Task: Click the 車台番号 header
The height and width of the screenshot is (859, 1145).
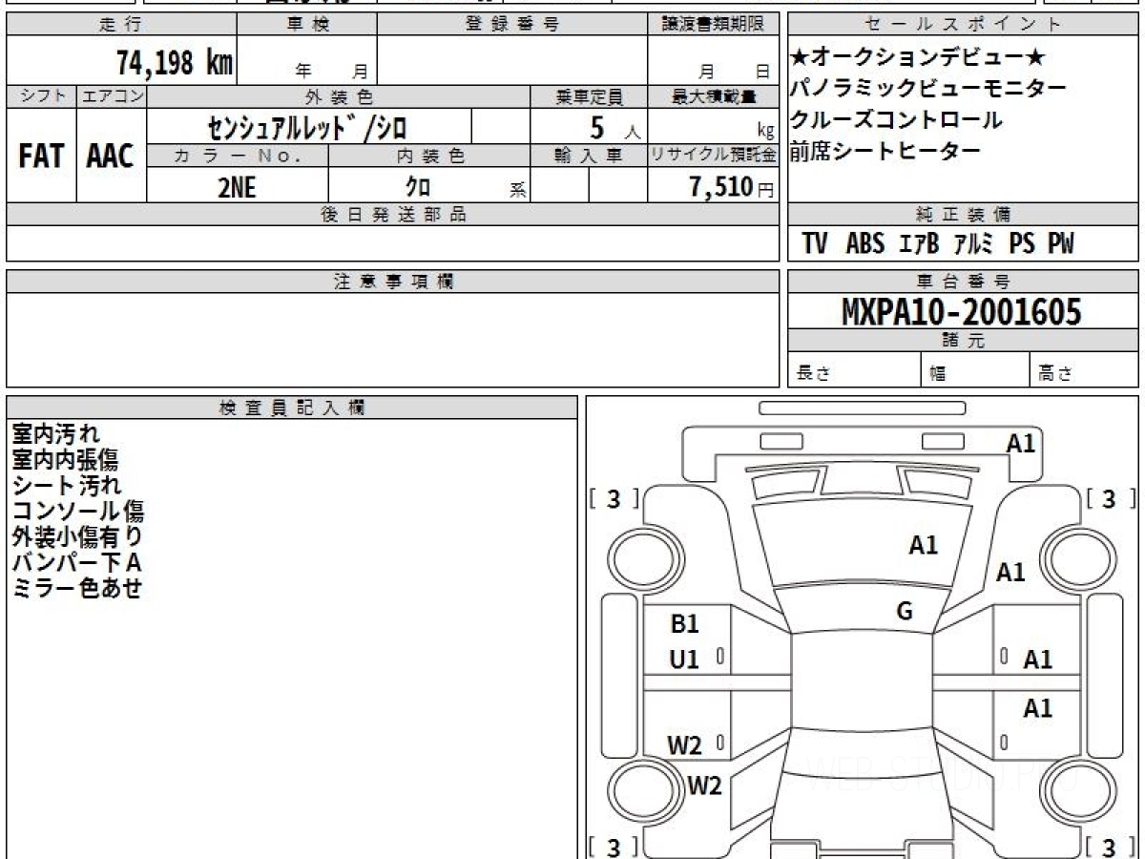Action: (x=963, y=282)
